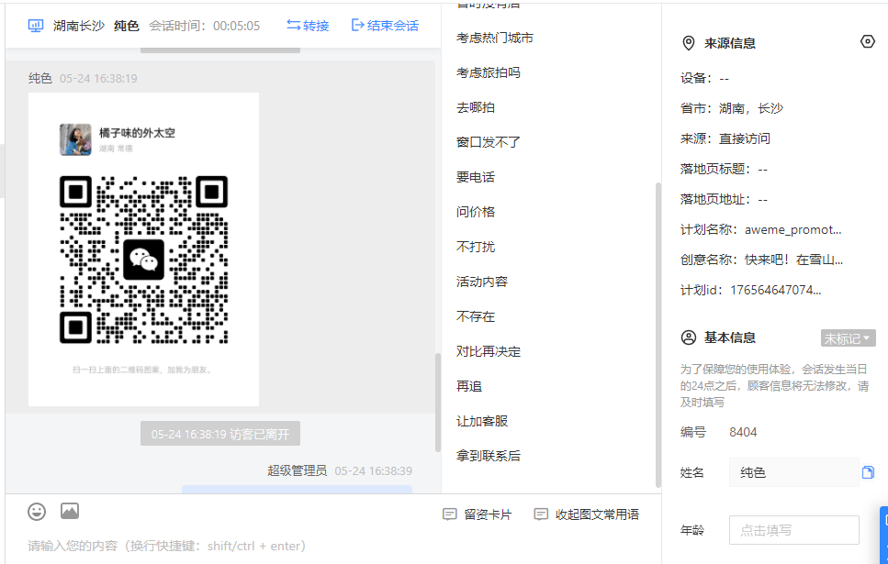Click the message input box placeholder

(x=168, y=546)
